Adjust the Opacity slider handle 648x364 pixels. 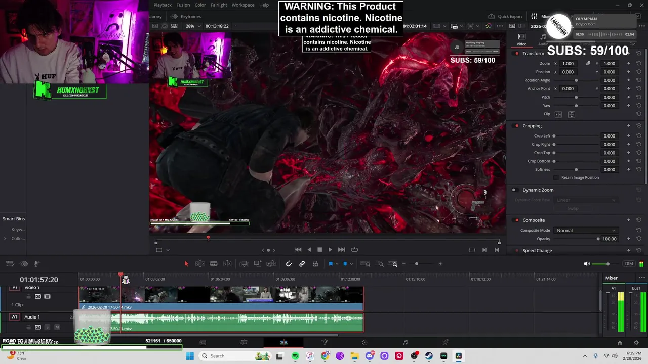coord(598,239)
